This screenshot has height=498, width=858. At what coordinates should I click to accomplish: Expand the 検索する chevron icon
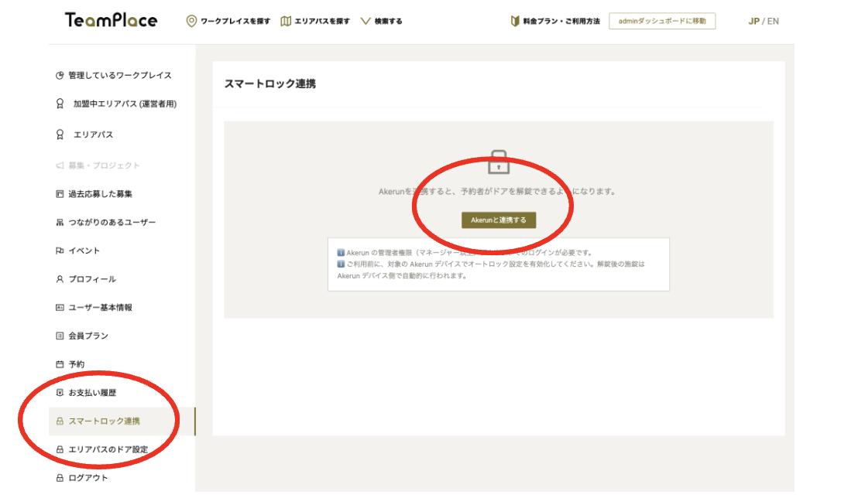point(366,22)
